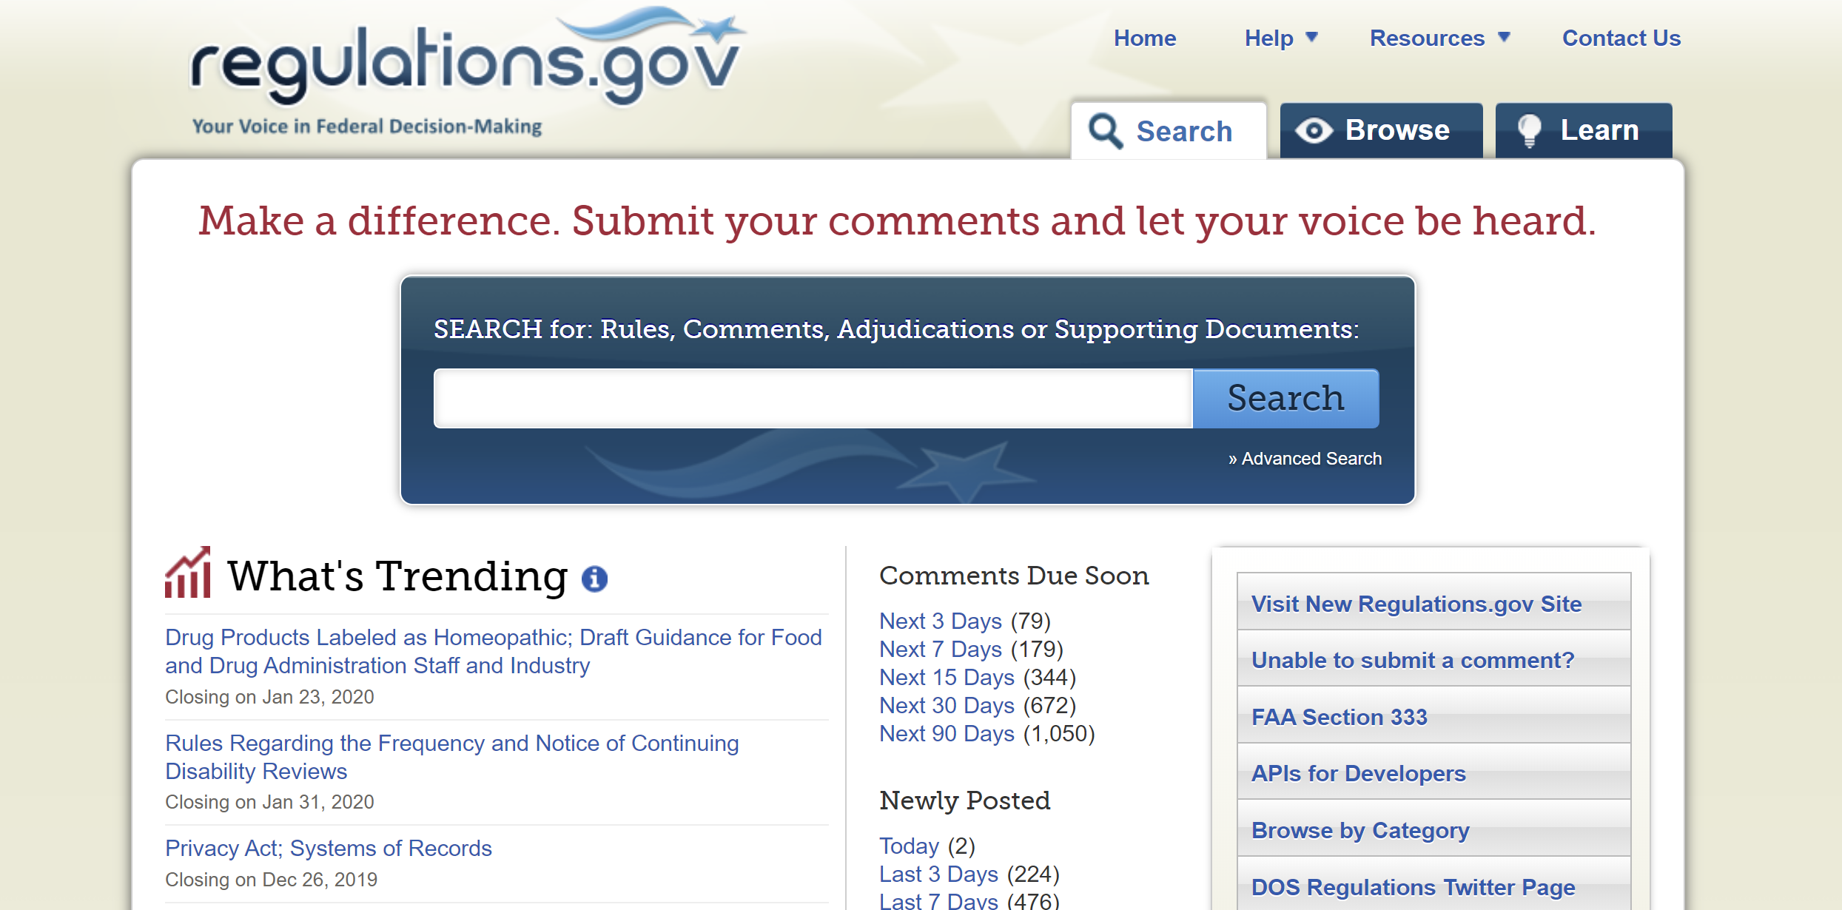Switch to the Browse tab
Viewport: 1842px width, 910px height.
tap(1381, 131)
